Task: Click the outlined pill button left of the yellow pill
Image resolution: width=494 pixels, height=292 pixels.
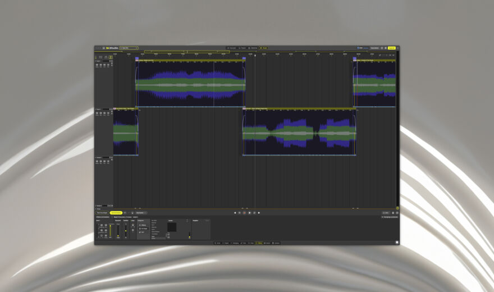Action: (x=102, y=213)
